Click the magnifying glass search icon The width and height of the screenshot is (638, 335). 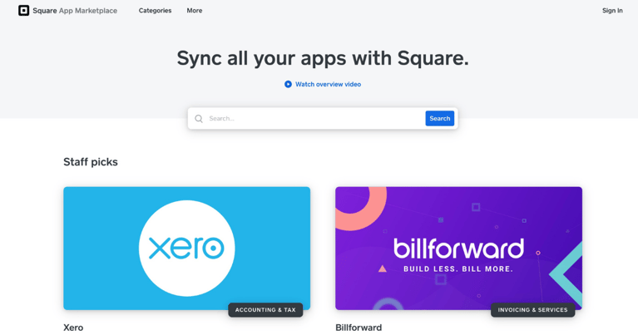point(199,119)
